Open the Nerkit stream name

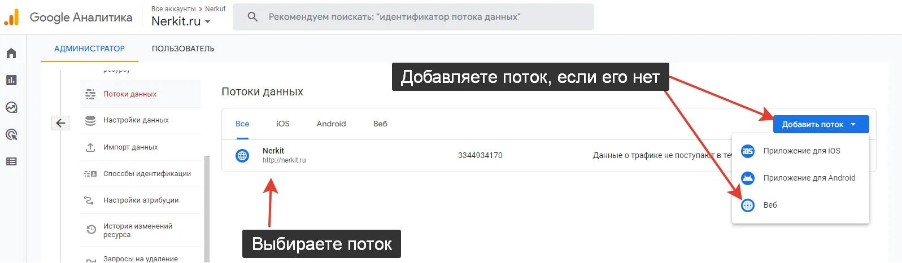click(273, 151)
